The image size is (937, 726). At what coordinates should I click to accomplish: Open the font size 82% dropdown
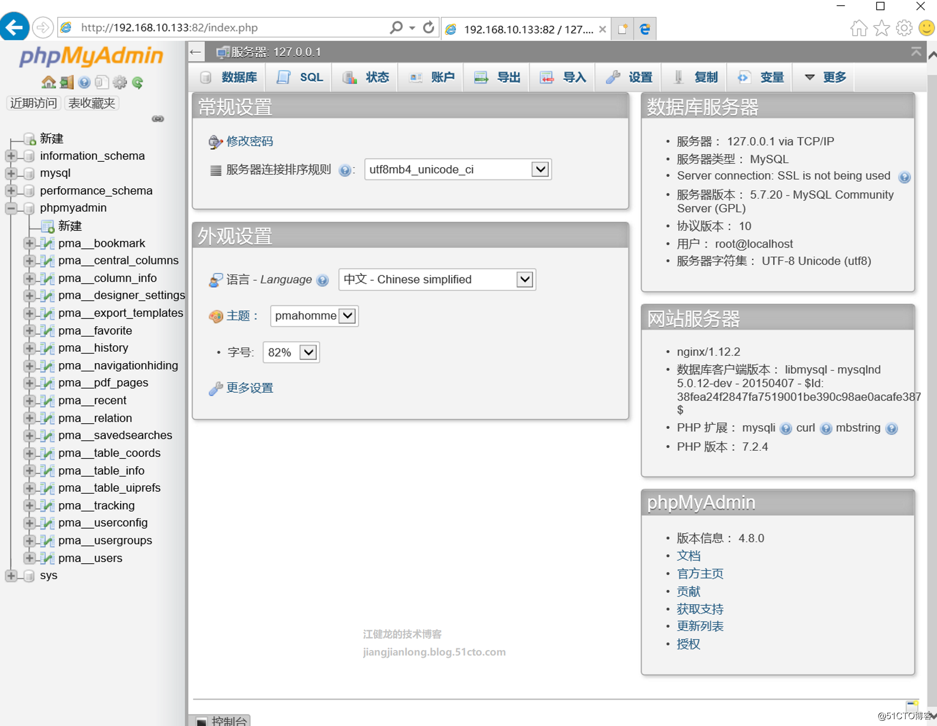click(x=291, y=352)
